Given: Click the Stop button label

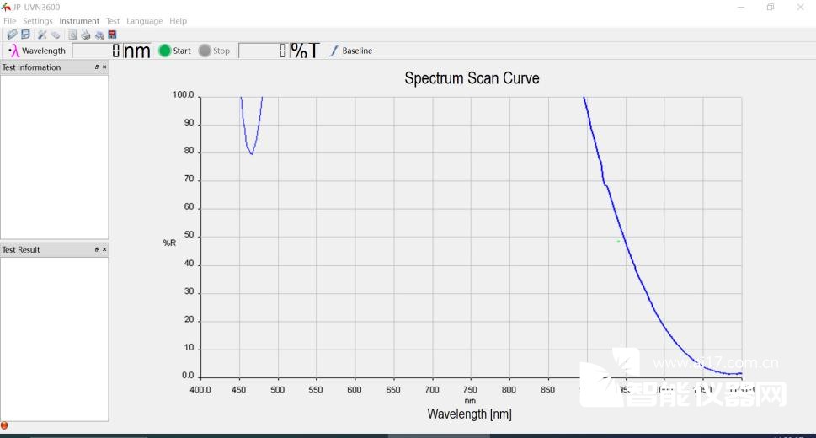Looking at the screenshot, I should click(x=221, y=51).
